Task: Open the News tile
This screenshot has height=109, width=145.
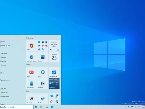Action: click(32, 72)
